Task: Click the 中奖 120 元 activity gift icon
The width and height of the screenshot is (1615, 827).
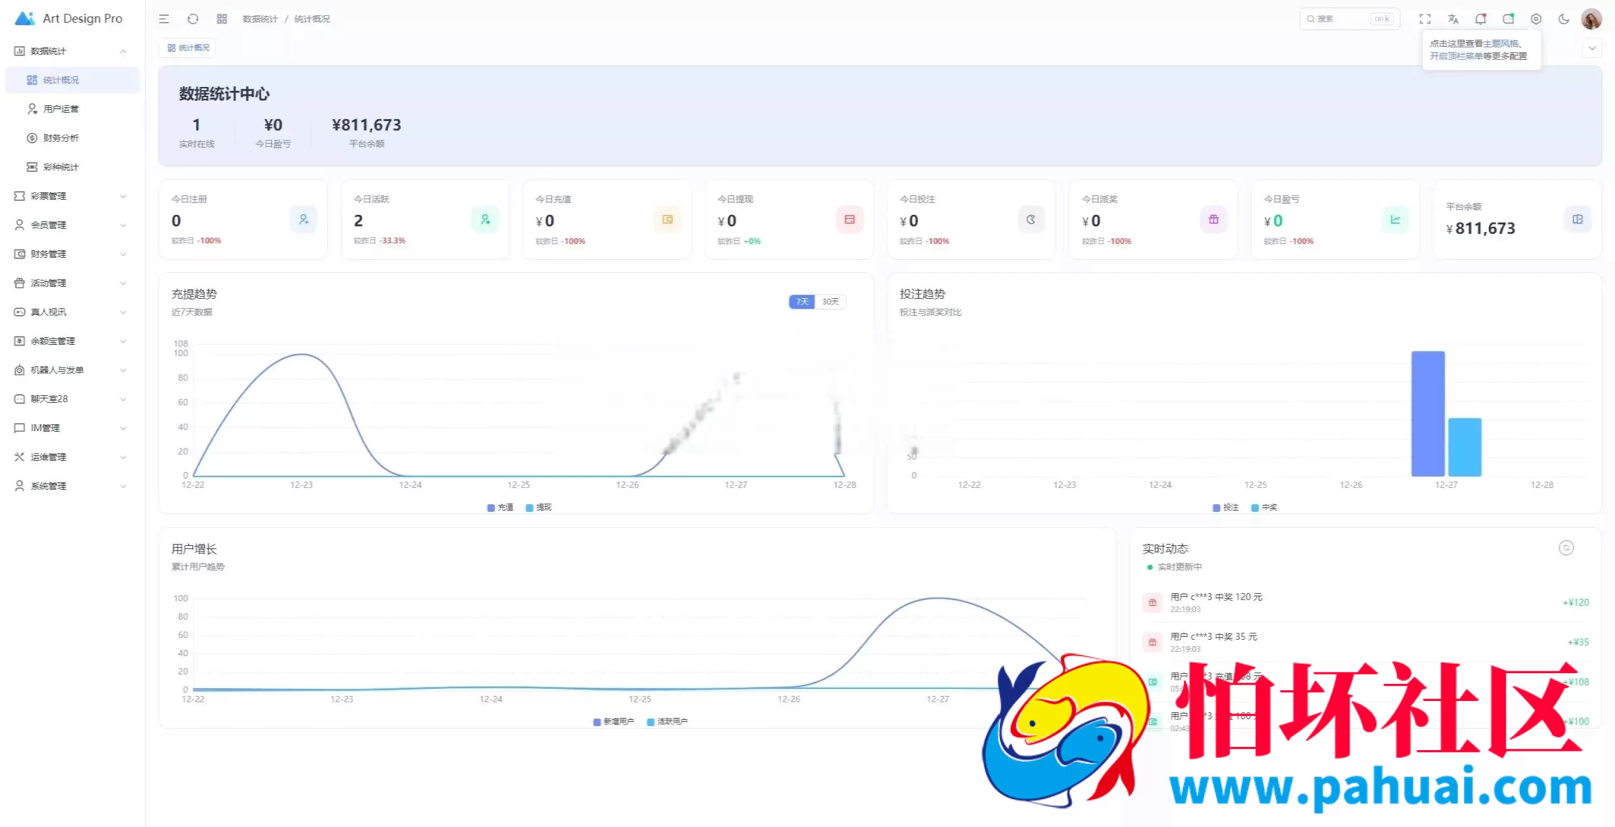Action: tap(1153, 603)
